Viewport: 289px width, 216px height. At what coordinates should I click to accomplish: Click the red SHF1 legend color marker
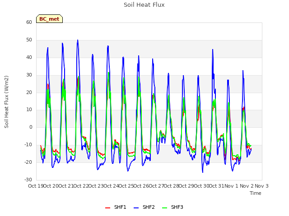tap(107, 208)
